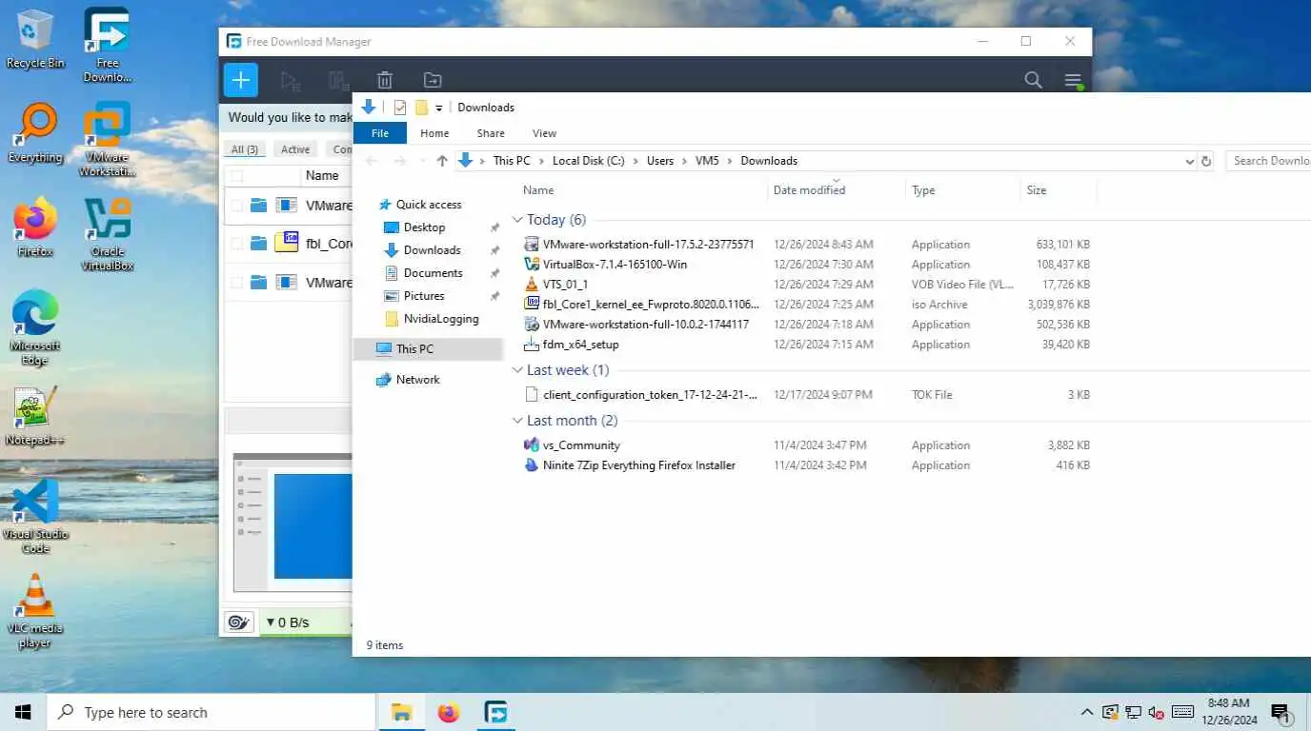Image resolution: width=1311 pixels, height=731 pixels.
Task: Click the Windows taskbar search box
Action: point(212,712)
